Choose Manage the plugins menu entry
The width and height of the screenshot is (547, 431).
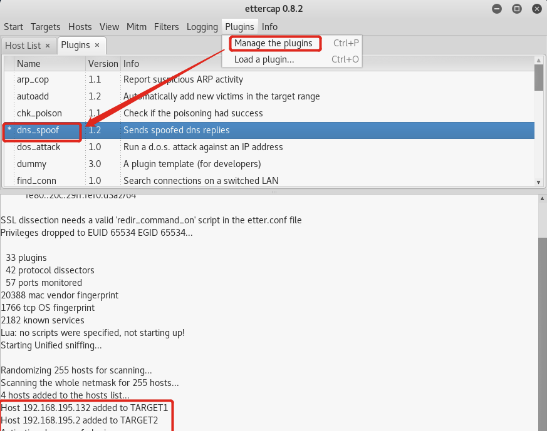(292, 43)
